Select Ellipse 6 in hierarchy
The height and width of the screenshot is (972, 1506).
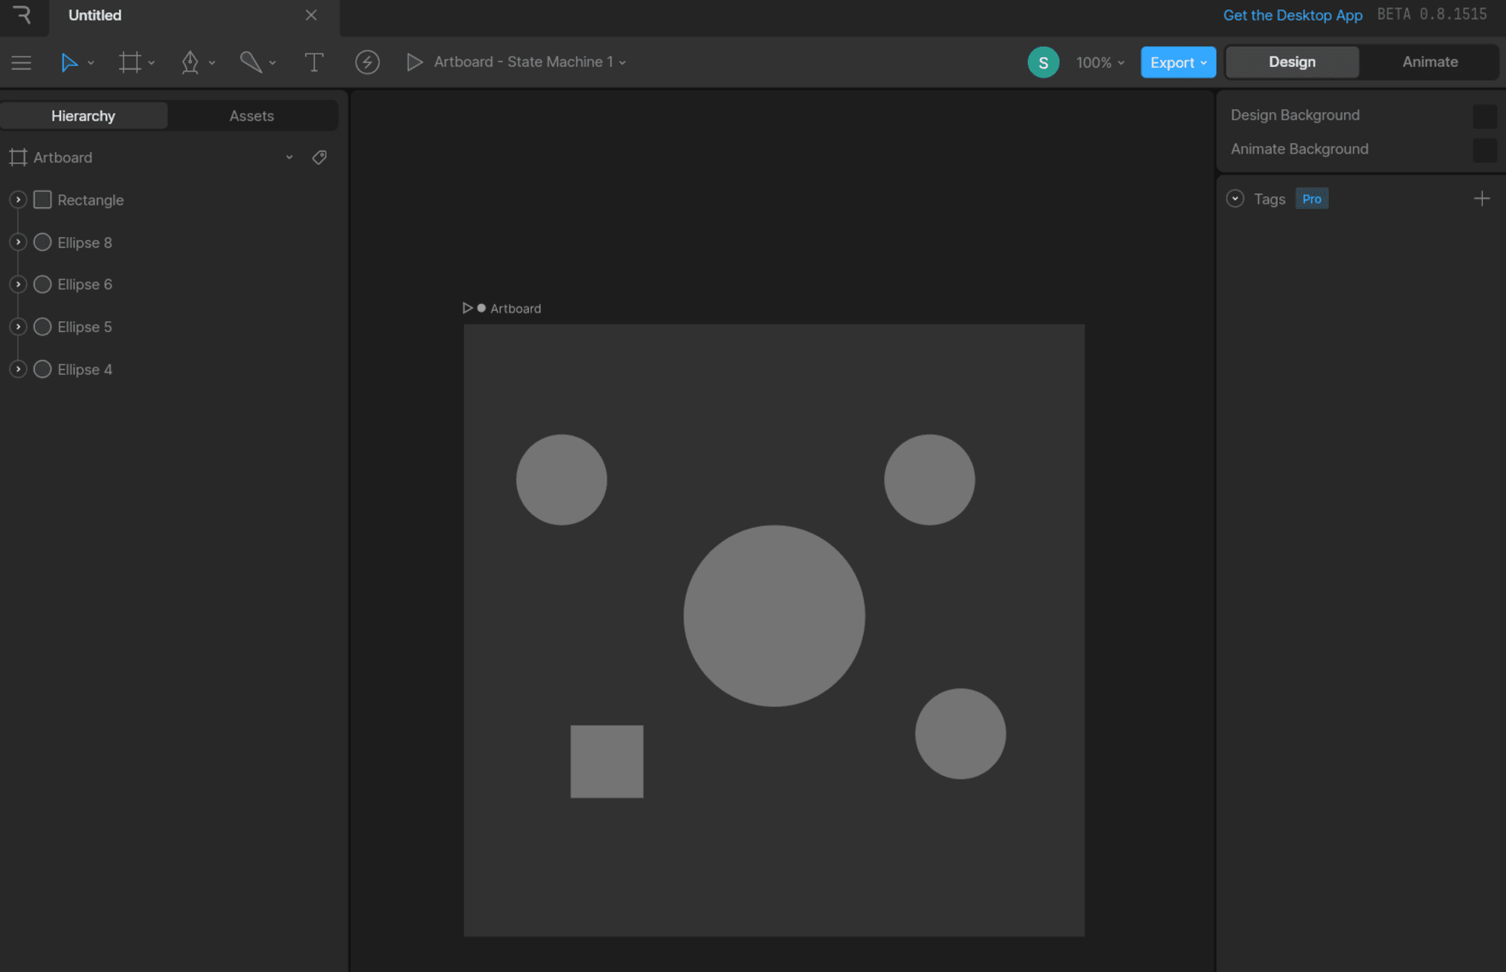pyautogui.click(x=84, y=284)
